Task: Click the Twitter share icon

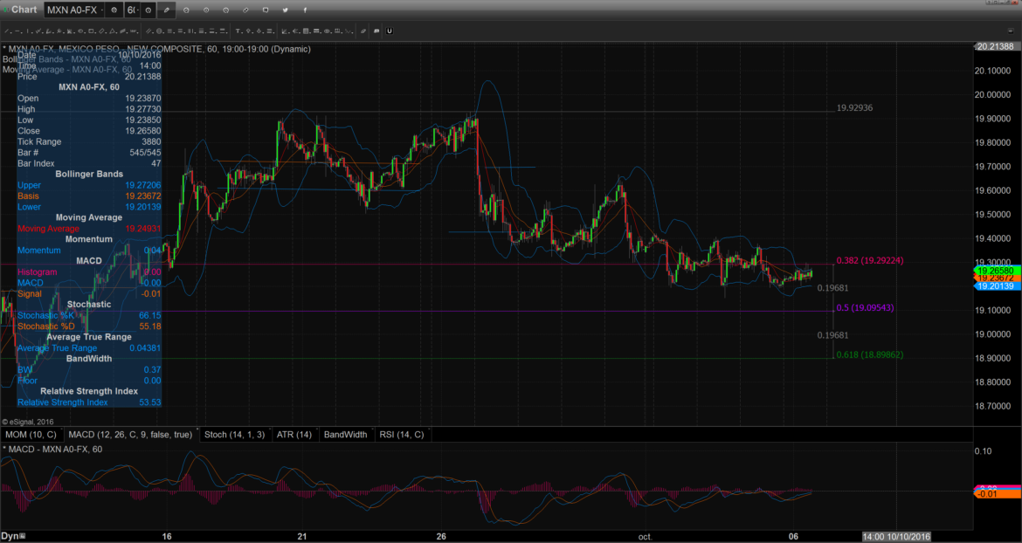Action: coord(285,10)
